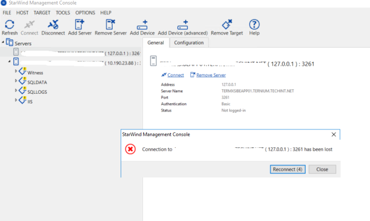Click the Server Name value TERMXSIBEAPP01.TERNIUM.TECHINT.NET
The width and height of the screenshot is (370, 221).
coord(257,91)
